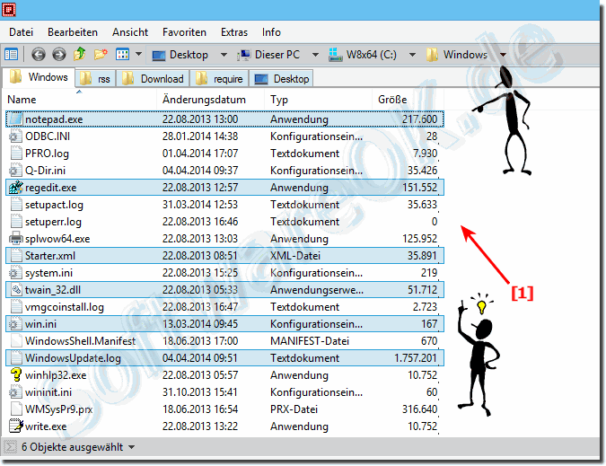
Task: Click the navigation back arrow icon
Action: tap(38, 55)
